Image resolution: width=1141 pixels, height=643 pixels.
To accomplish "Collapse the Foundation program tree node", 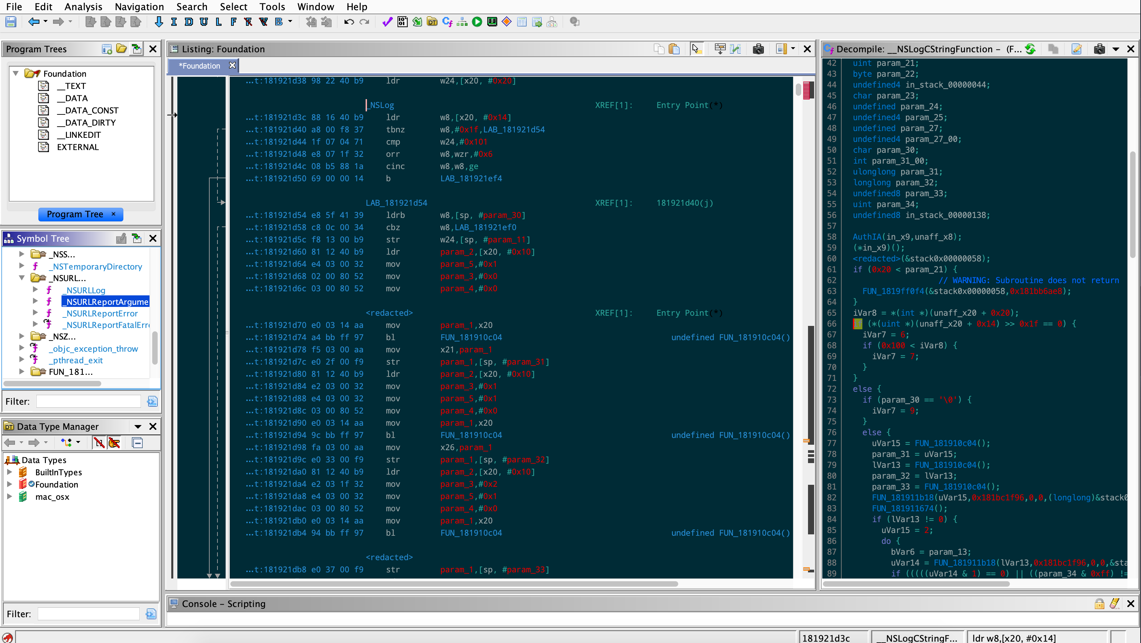I will (16, 73).
